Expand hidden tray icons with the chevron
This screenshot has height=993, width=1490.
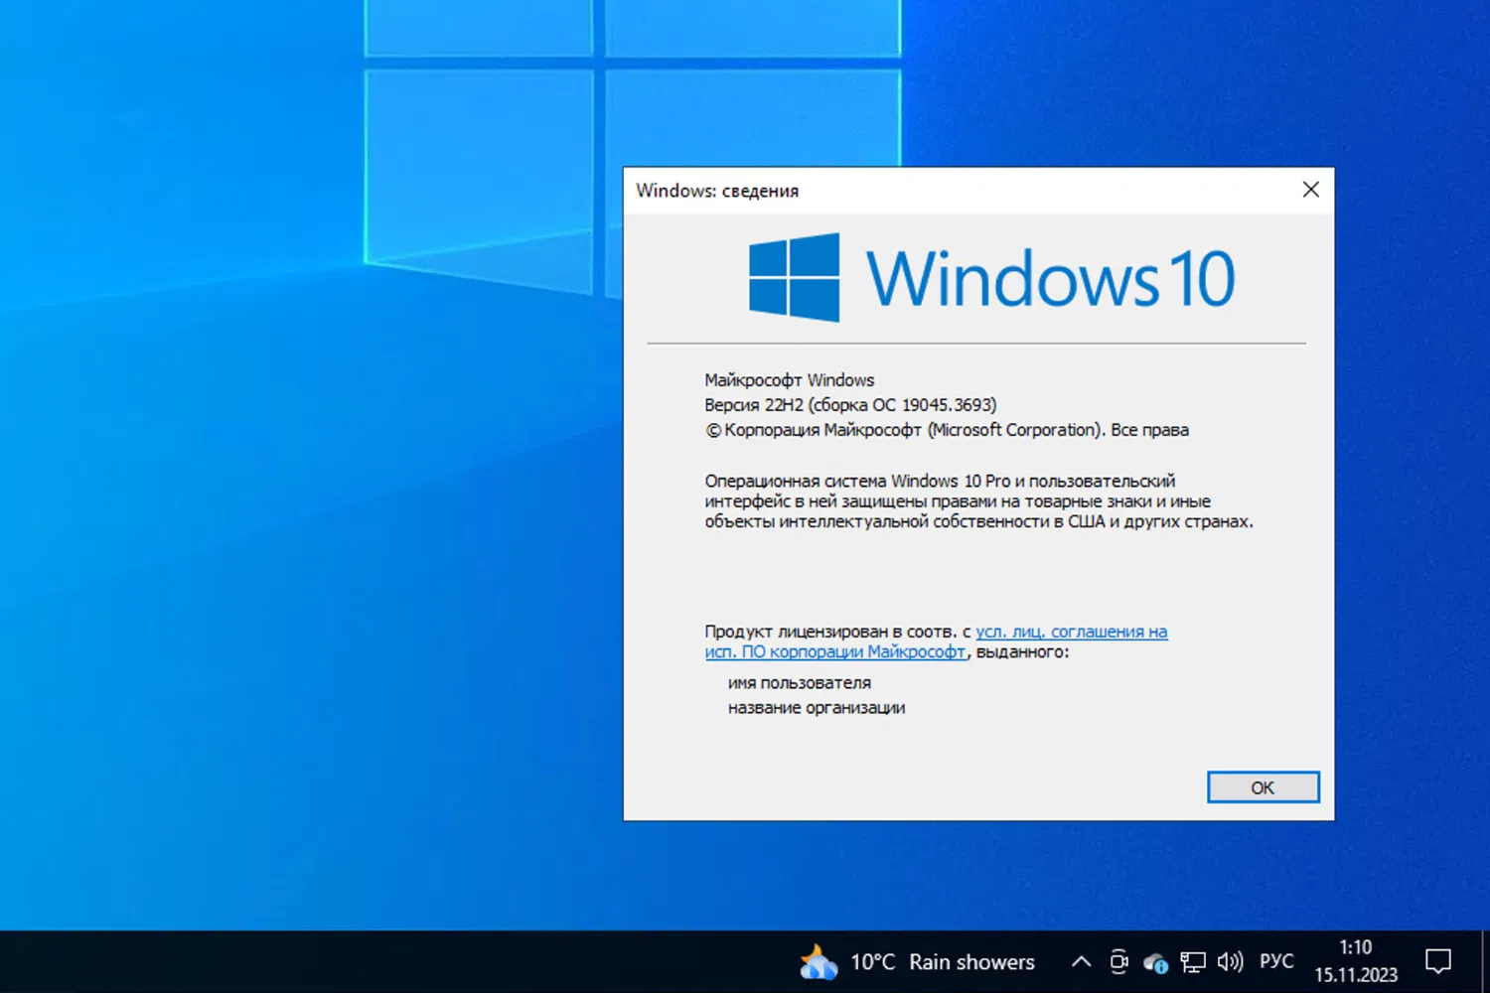tap(1082, 961)
